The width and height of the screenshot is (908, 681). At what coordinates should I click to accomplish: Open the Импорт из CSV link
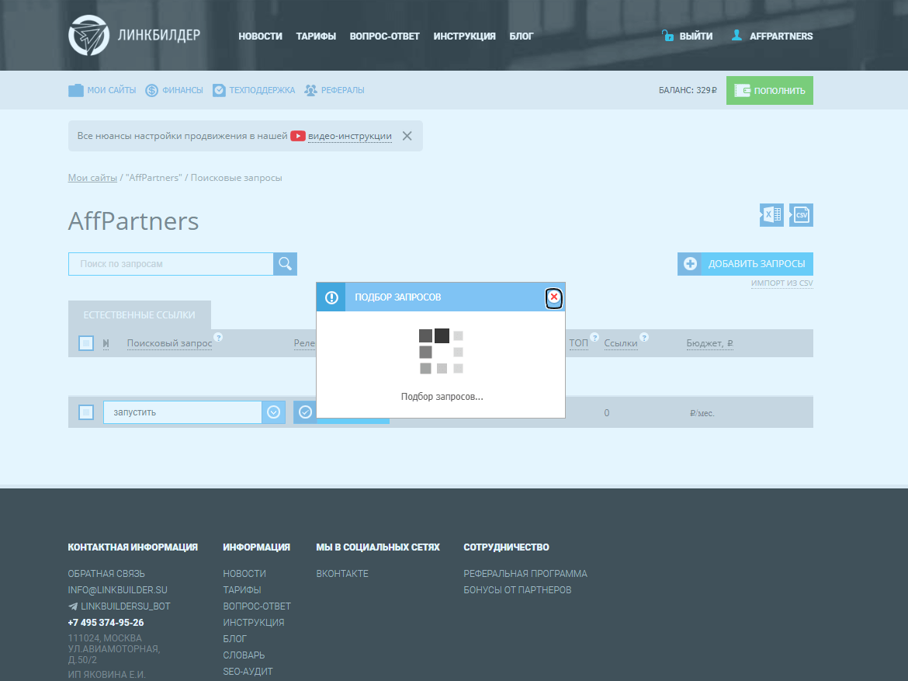click(x=782, y=283)
